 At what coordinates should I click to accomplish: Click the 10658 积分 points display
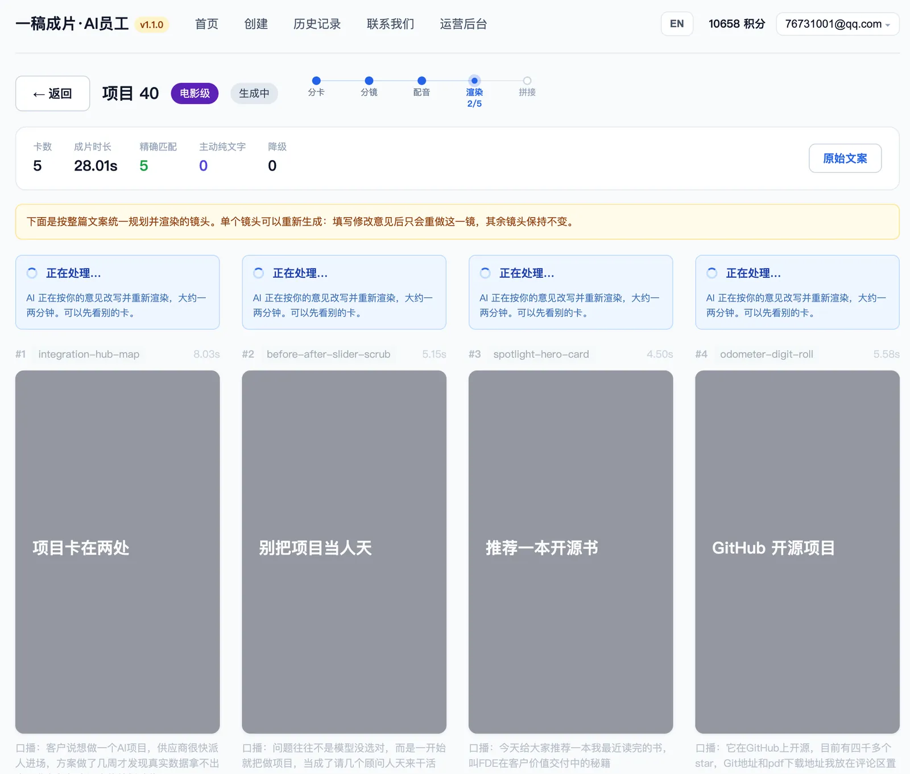click(x=737, y=24)
